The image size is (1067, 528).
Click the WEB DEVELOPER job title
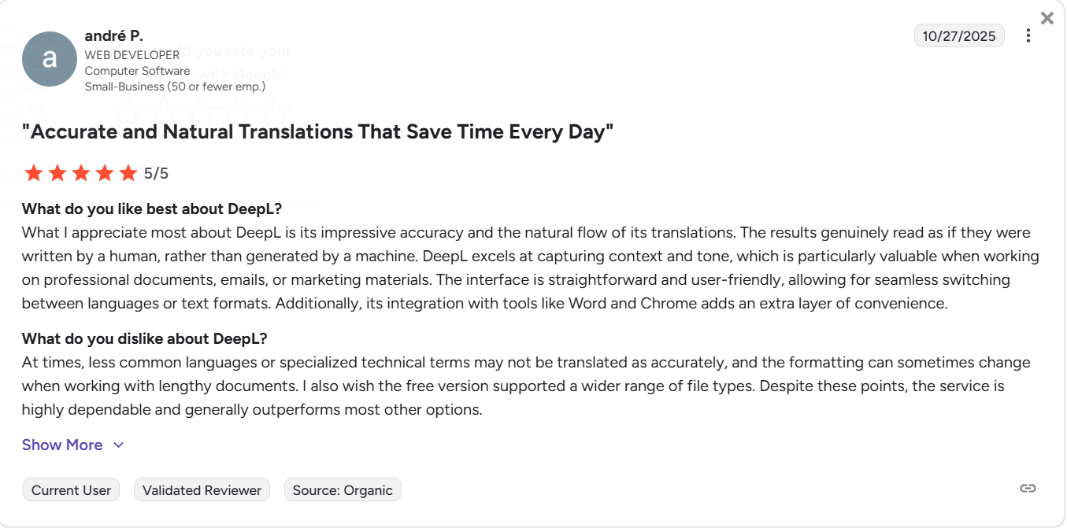(133, 54)
